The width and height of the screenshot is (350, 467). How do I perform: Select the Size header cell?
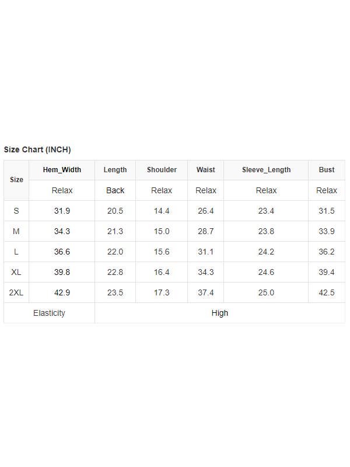click(x=16, y=180)
